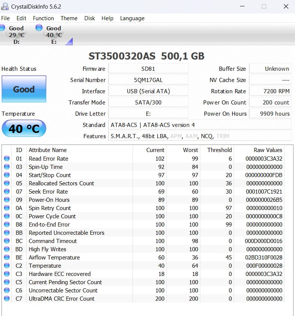Open the Function menu
Image resolution: width=295 pixels, height=316 pixels.
point(43,18)
